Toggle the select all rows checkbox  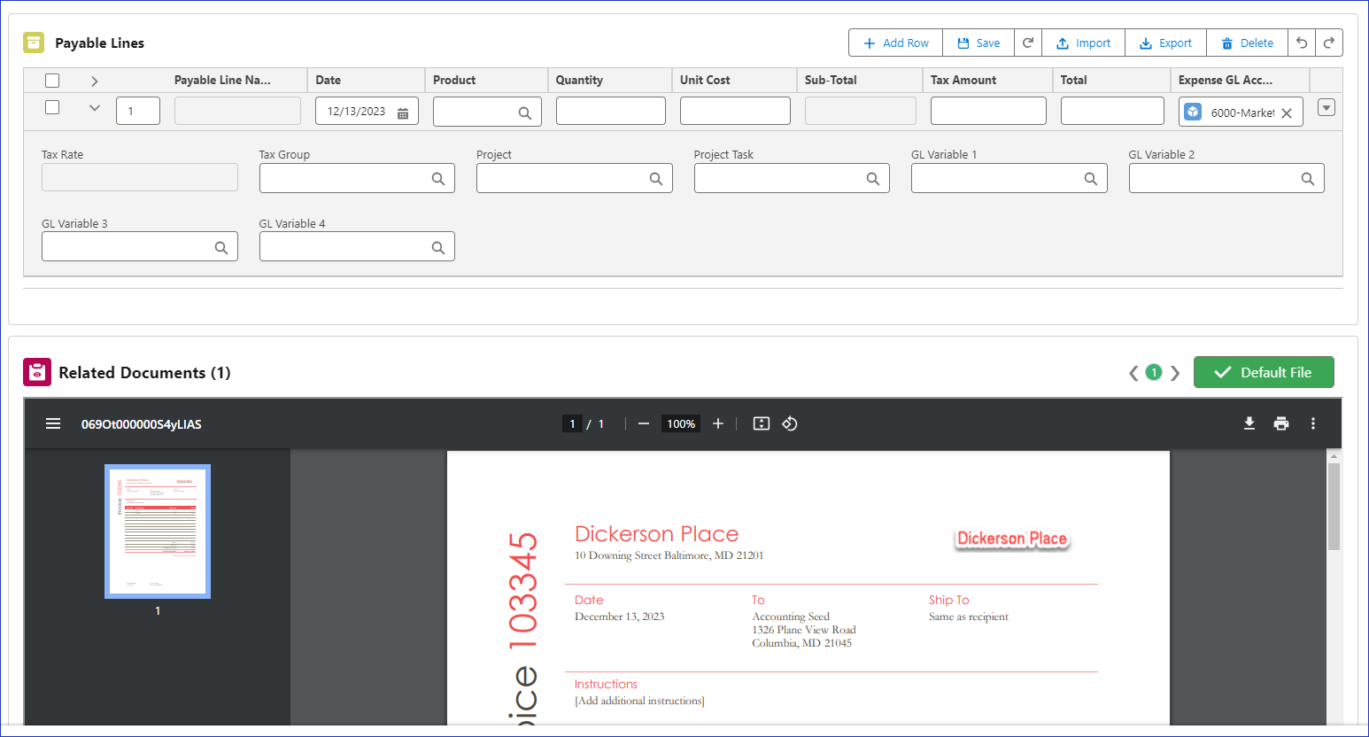[x=52, y=81]
